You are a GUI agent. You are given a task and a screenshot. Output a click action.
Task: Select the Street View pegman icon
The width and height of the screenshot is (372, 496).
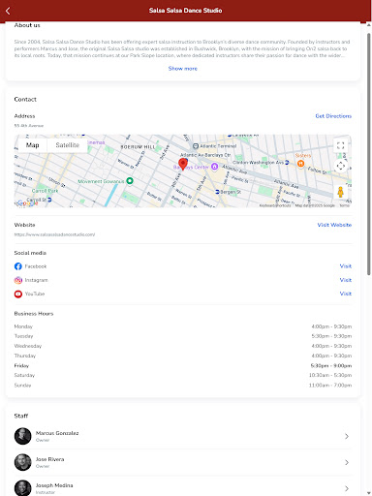click(x=340, y=192)
